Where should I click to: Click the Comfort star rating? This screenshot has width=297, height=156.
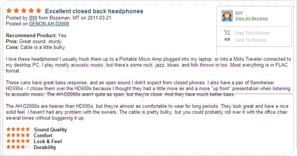tap(18, 135)
